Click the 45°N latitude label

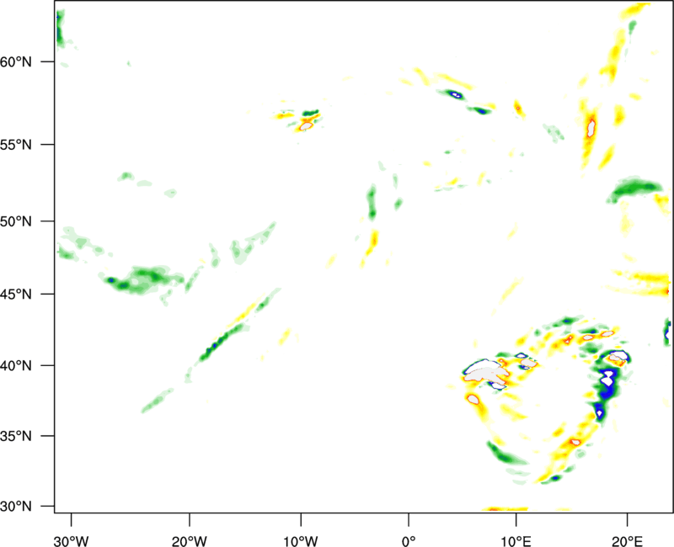[x=16, y=295]
